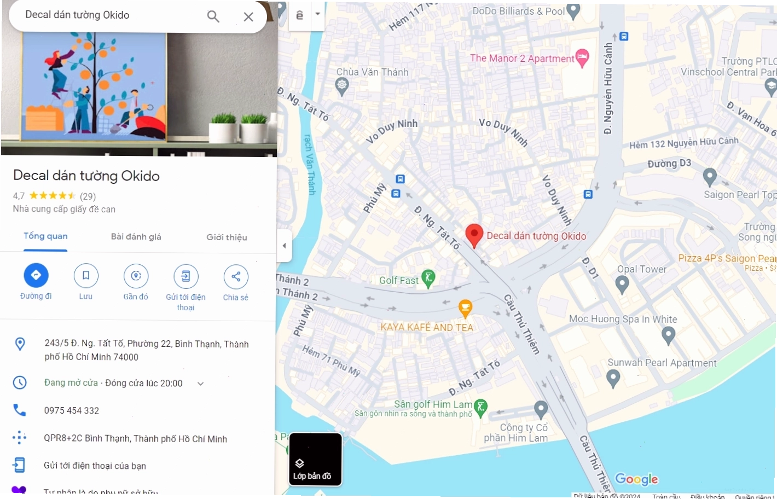Click the Sunwah Pearl Apartment pin
This screenshot has width=777, height=499.
pos(613,378)
